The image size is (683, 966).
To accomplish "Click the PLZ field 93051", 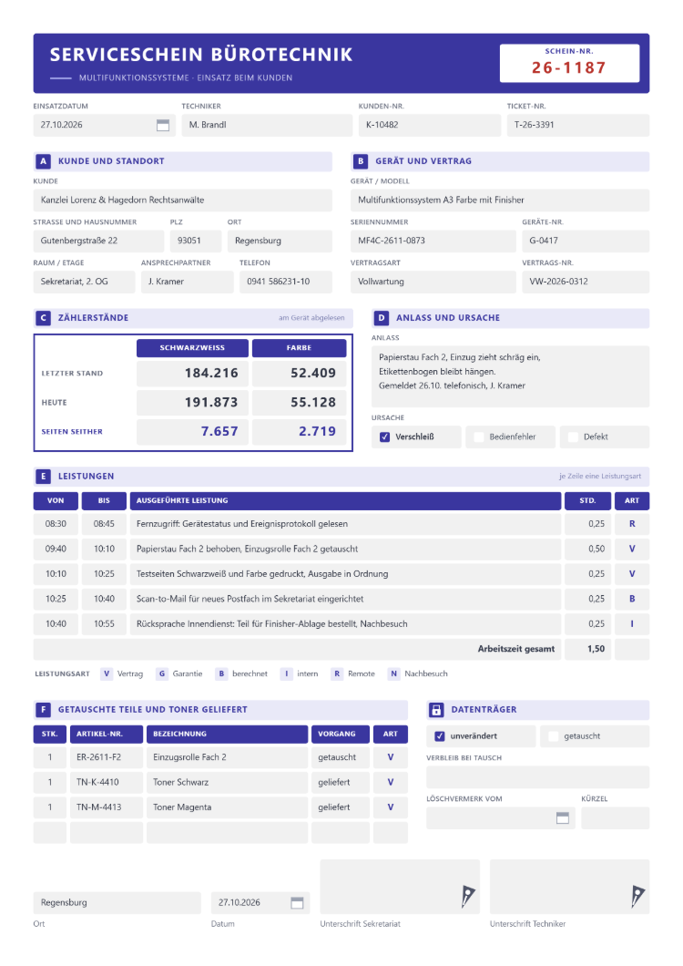I will (x=195, y=241).
